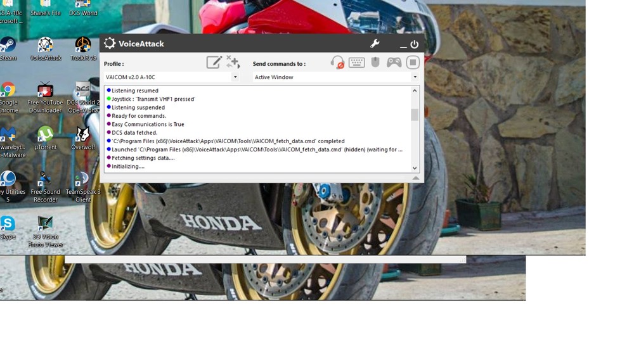Open the Send commands to dropdown arrow
Screen dimensions: 634x356
[415, 77]
